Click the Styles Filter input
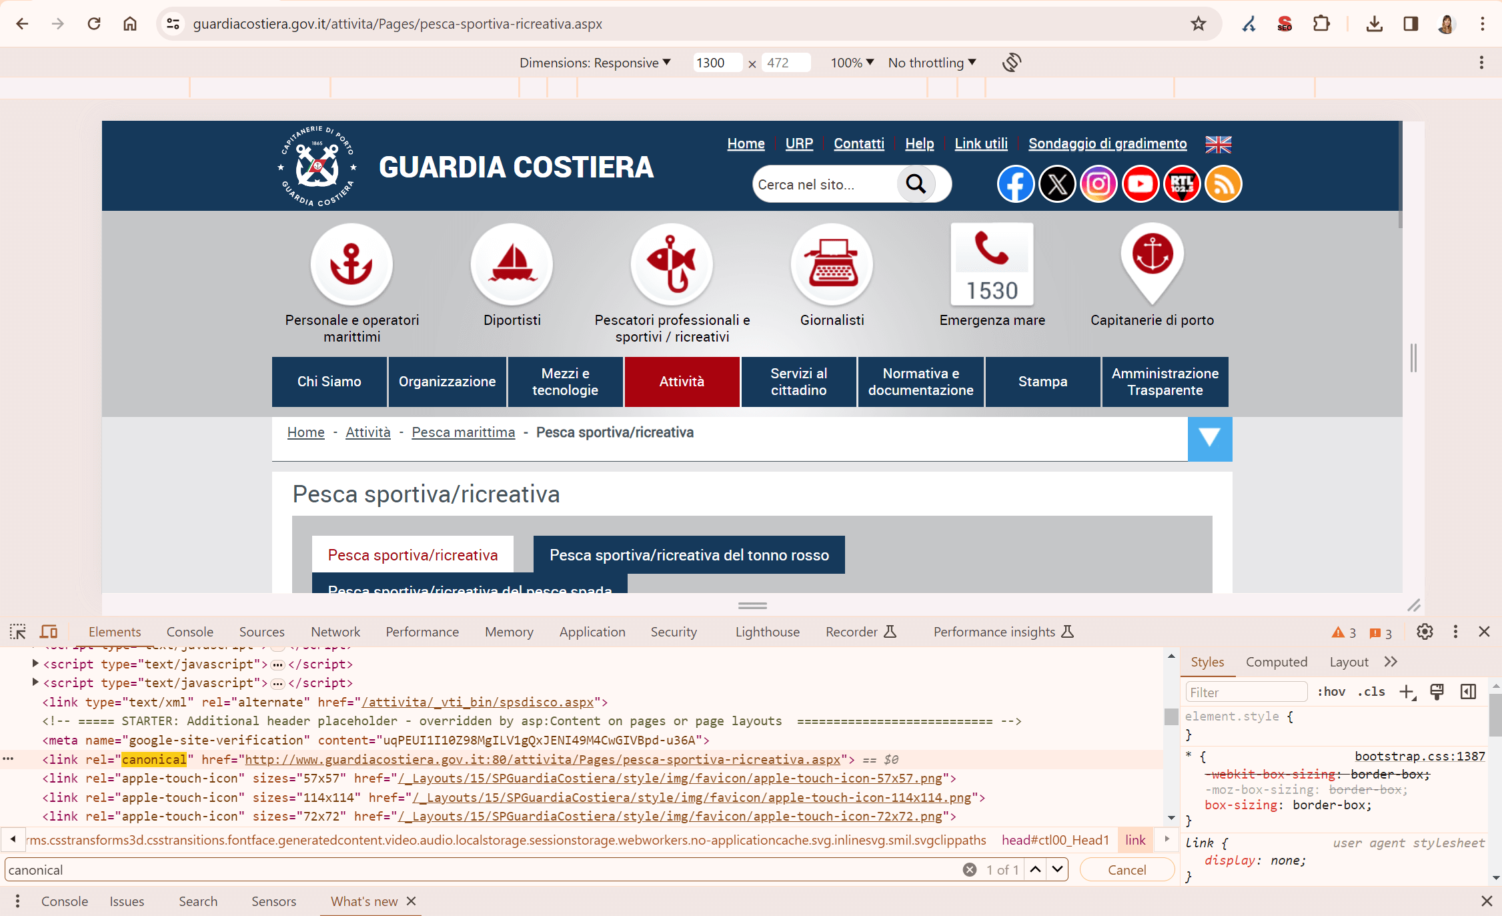 (1245, 692)
